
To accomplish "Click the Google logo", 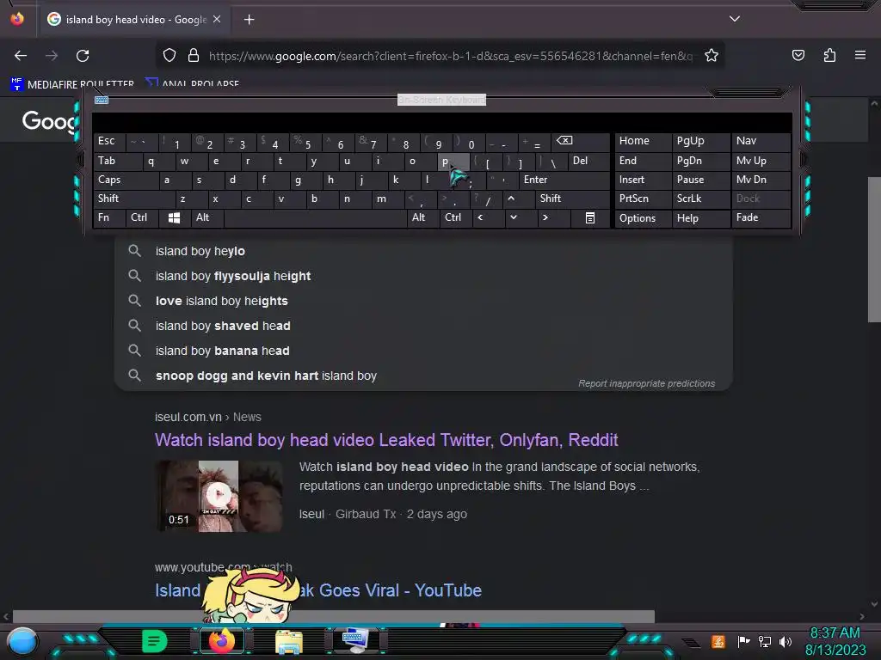I will point(49,120).
